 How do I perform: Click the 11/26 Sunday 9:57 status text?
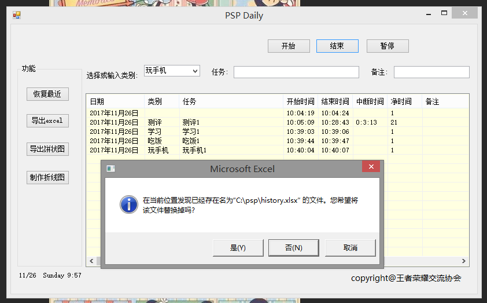pyautogui.click(x=50, y=275)
